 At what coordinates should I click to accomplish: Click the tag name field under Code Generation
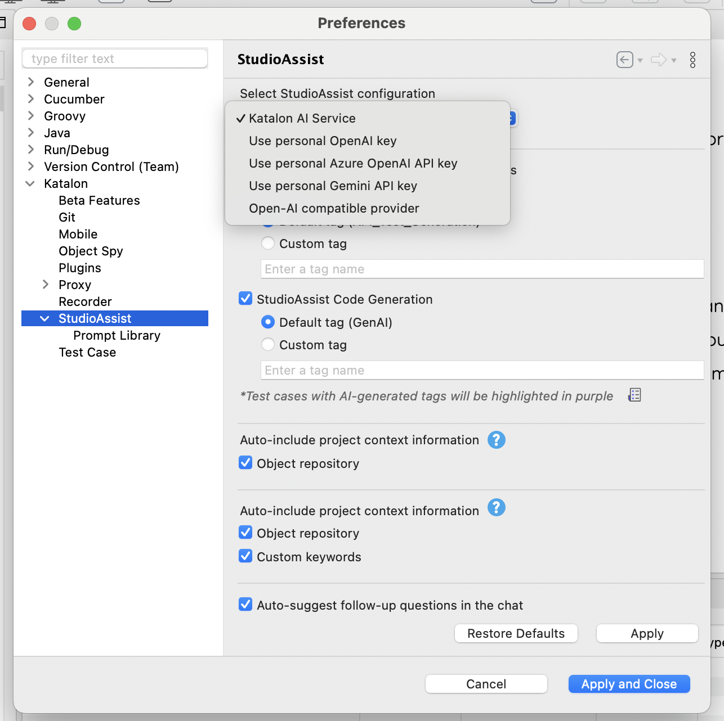[482, 370]
